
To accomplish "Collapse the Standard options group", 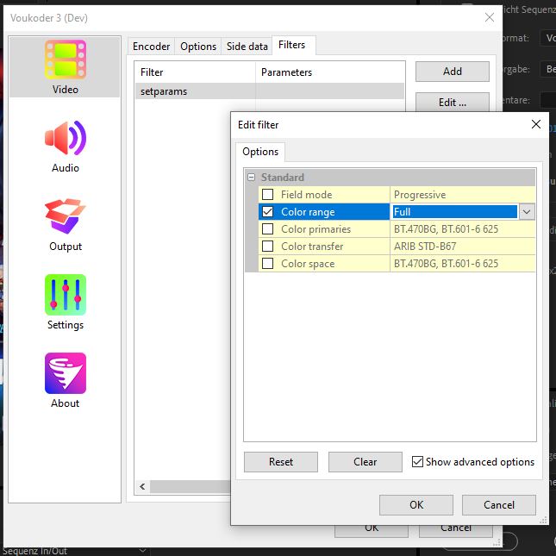I will click(251, 178).
